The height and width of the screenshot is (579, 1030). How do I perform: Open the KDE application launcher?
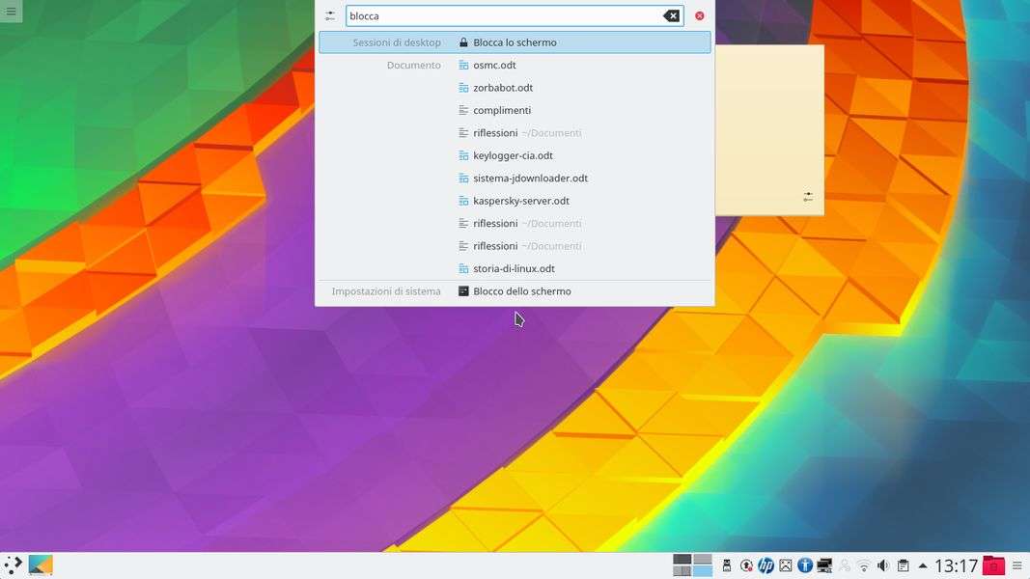tap(13, 565)
